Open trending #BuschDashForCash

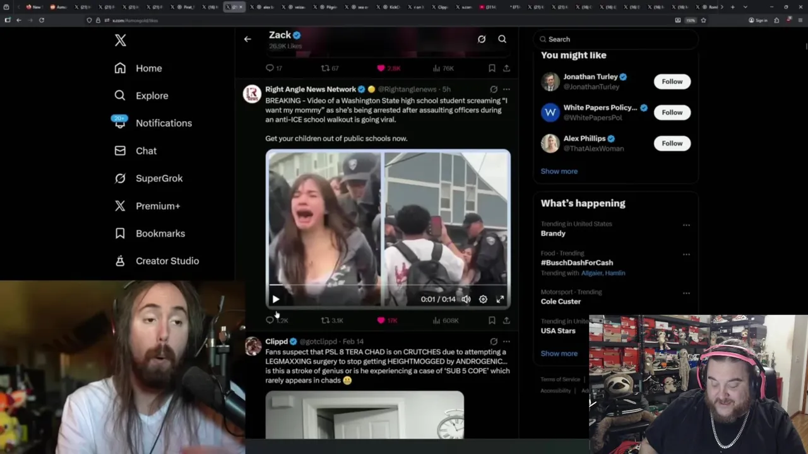pos(577,262)
